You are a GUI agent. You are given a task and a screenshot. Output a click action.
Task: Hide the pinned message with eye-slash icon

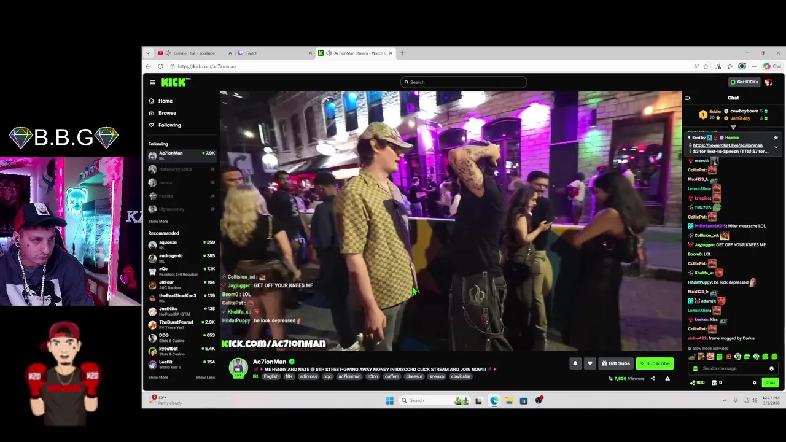pos(776,138)
